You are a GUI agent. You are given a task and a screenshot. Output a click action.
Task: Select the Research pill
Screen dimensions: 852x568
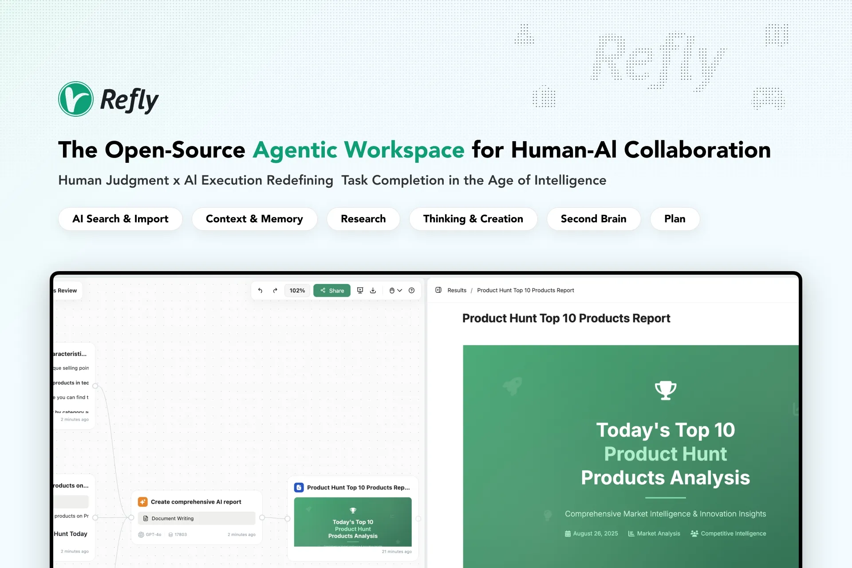(x=363, y=219)
